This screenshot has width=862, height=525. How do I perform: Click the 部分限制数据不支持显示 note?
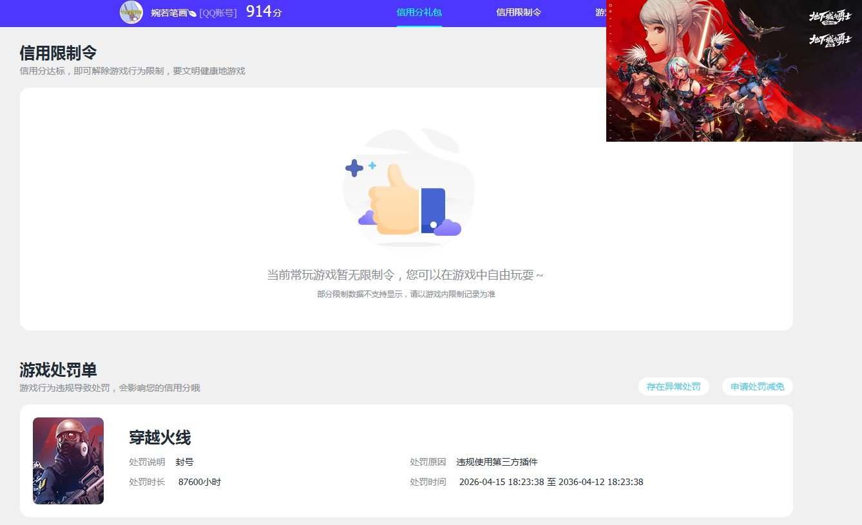(x=406, y=294)
